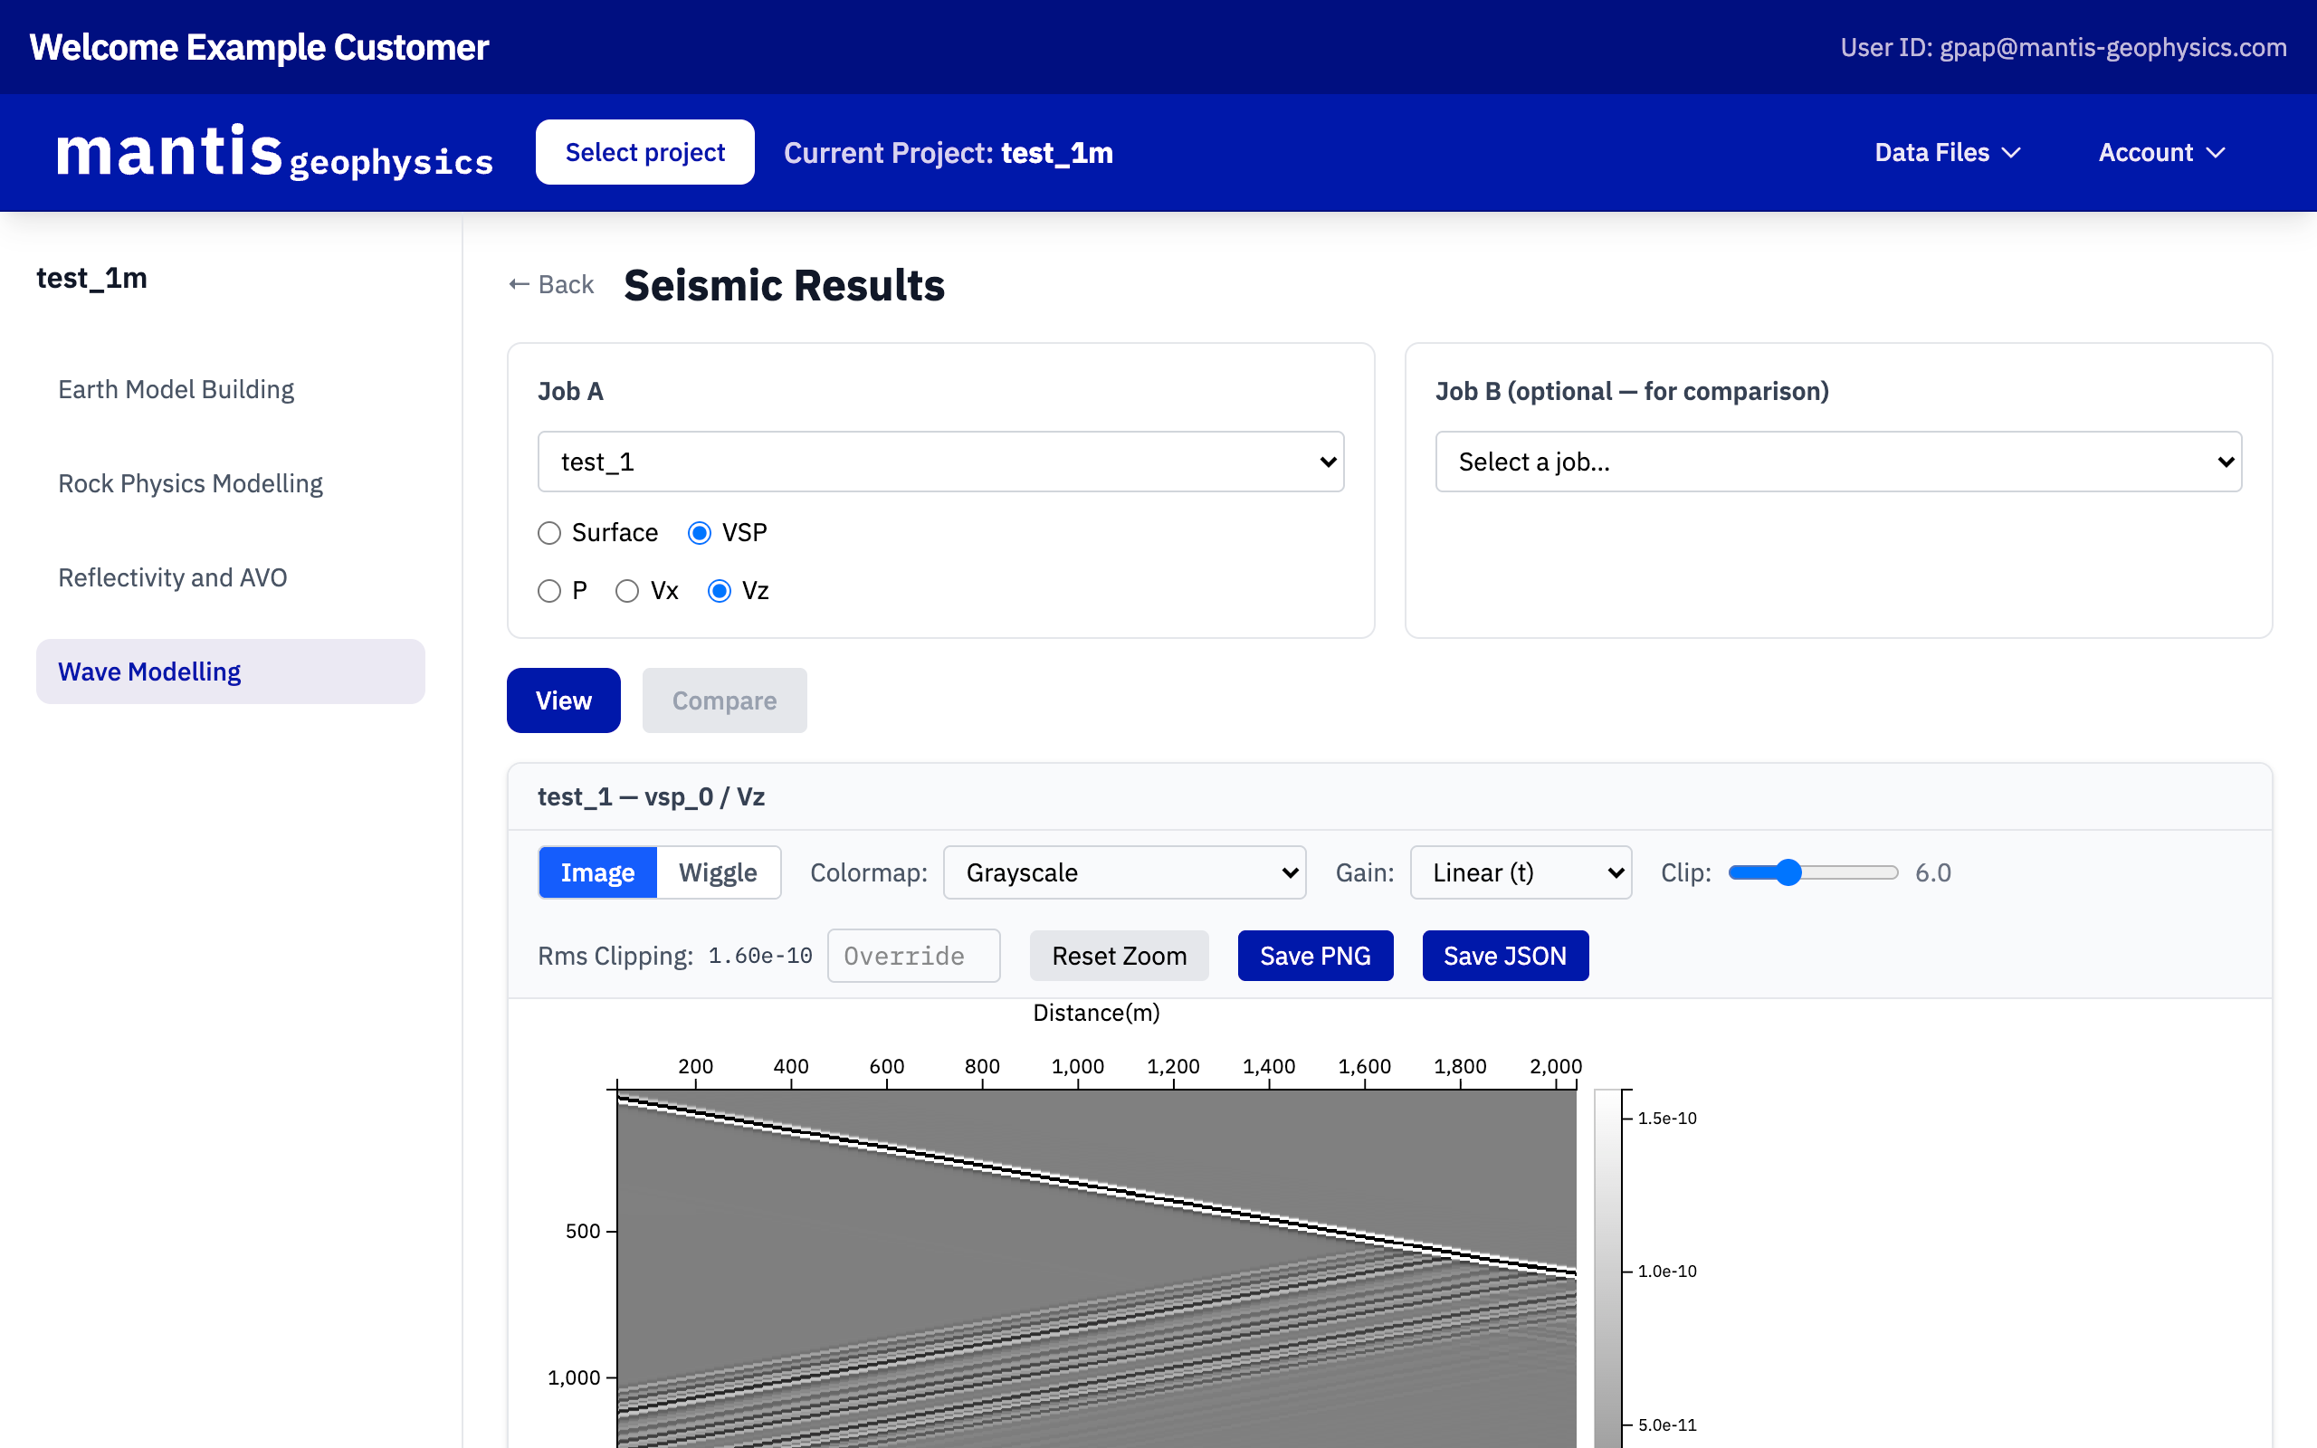This screenshot has height=1448, width=2317.
Task: Save the plot data as JSON
Action: coord(1505,956)
